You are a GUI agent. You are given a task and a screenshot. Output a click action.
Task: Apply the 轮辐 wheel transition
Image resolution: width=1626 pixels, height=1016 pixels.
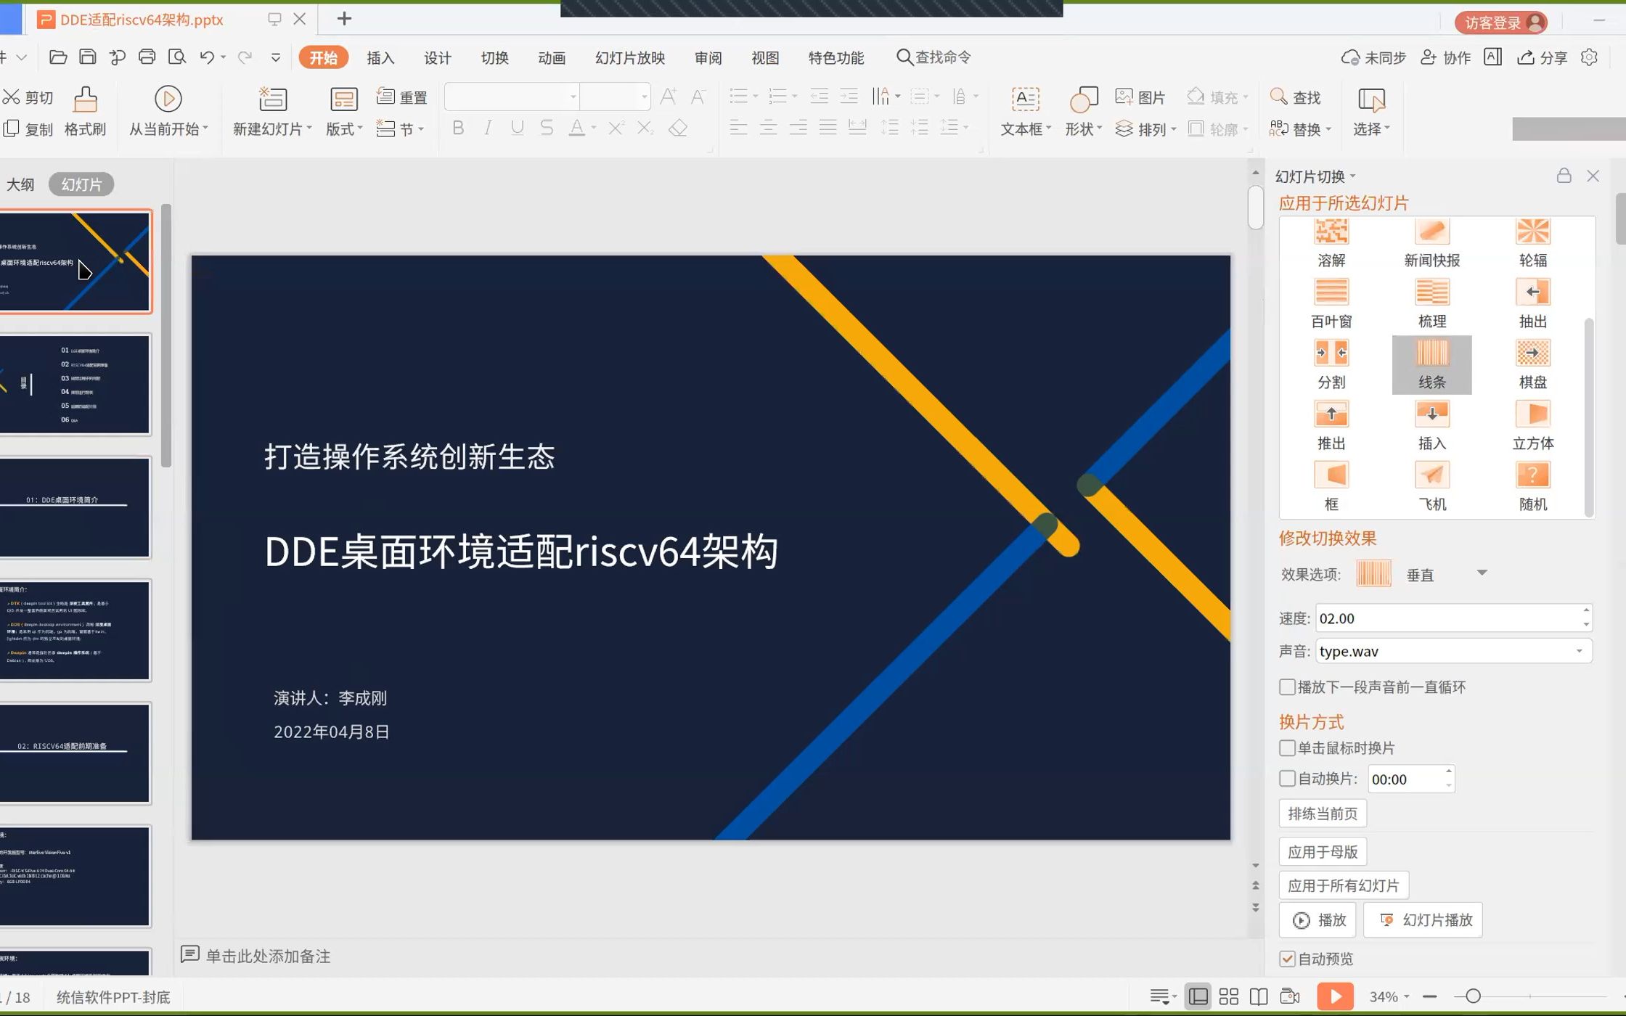click(x=1533, y=243)
